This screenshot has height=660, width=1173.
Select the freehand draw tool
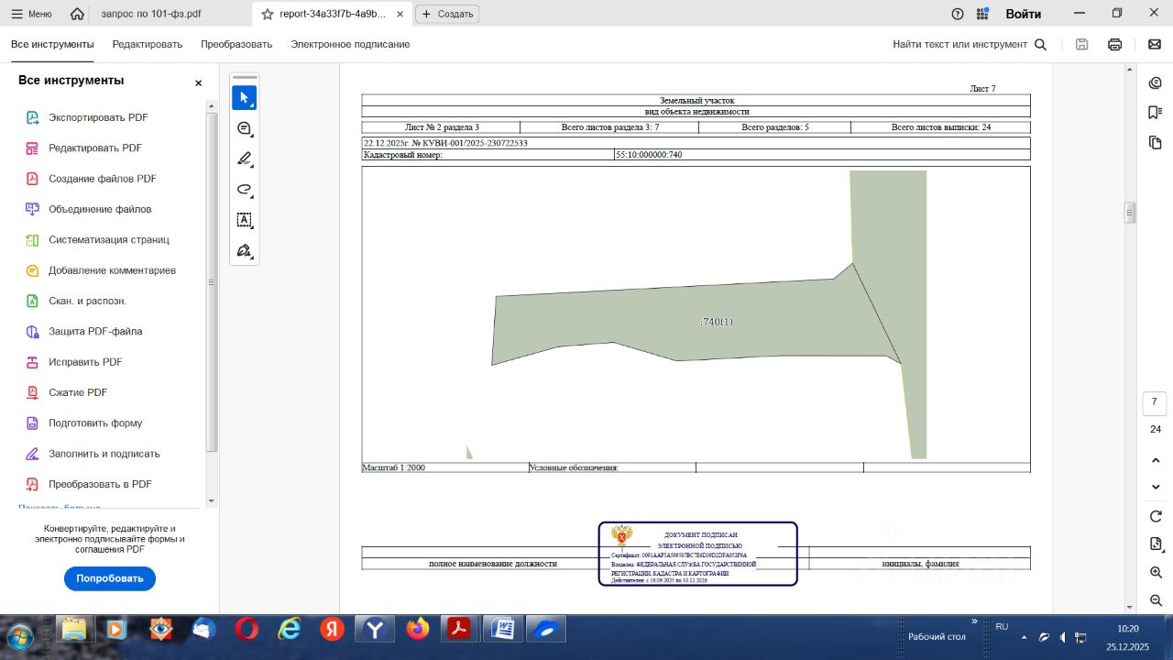(244, 190)
